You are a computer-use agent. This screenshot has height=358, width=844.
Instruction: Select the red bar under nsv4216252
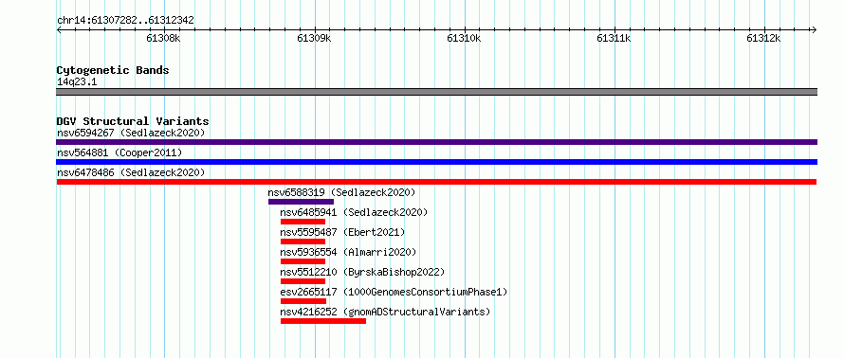coord(323,321)
